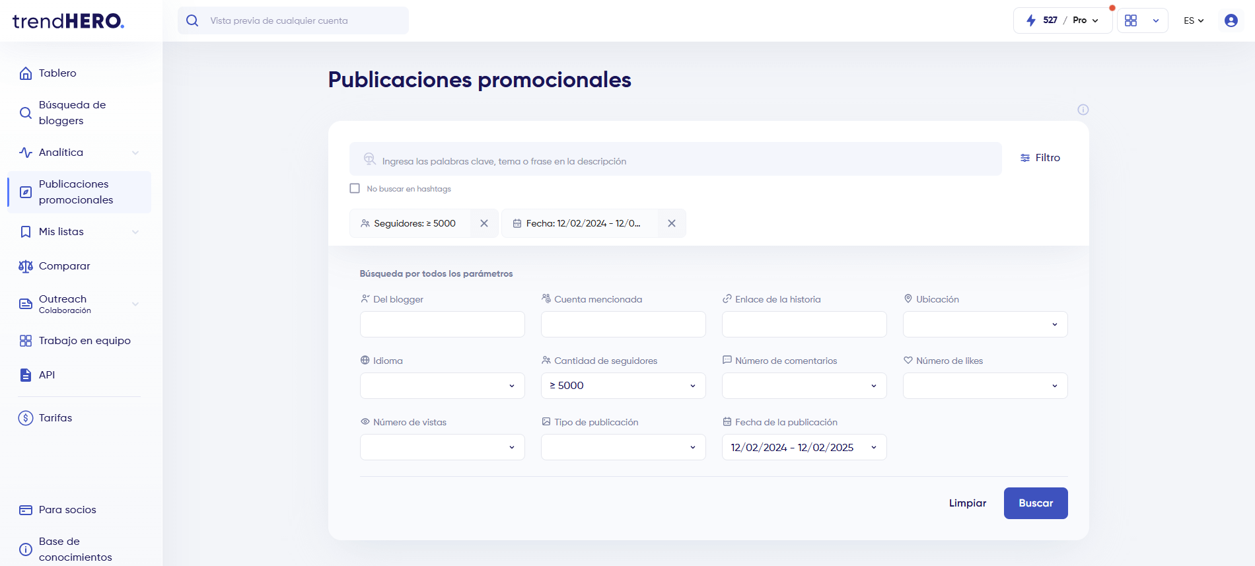Click the trendHERO logo
The width and height of the screenshot is (1255, 566).
[68, 21]
